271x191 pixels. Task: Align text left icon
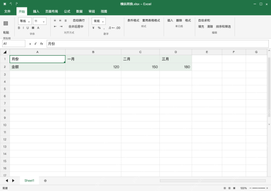point(55,21)
